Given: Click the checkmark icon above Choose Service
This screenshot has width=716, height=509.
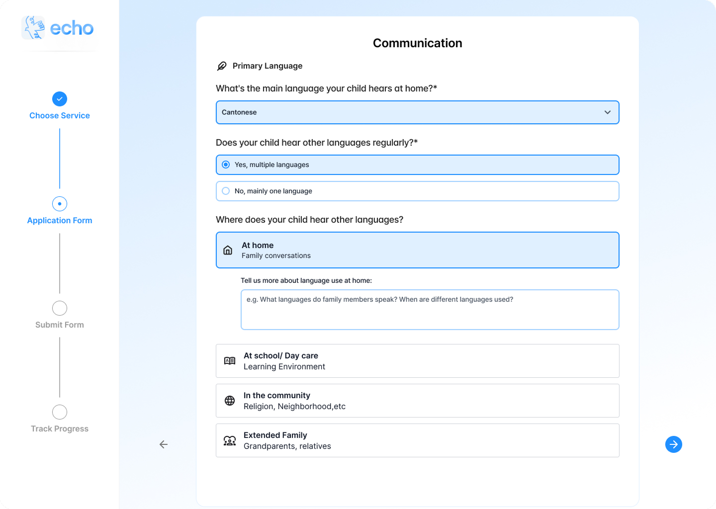Looking at the screenshot, I should click(x=60, y=99).
